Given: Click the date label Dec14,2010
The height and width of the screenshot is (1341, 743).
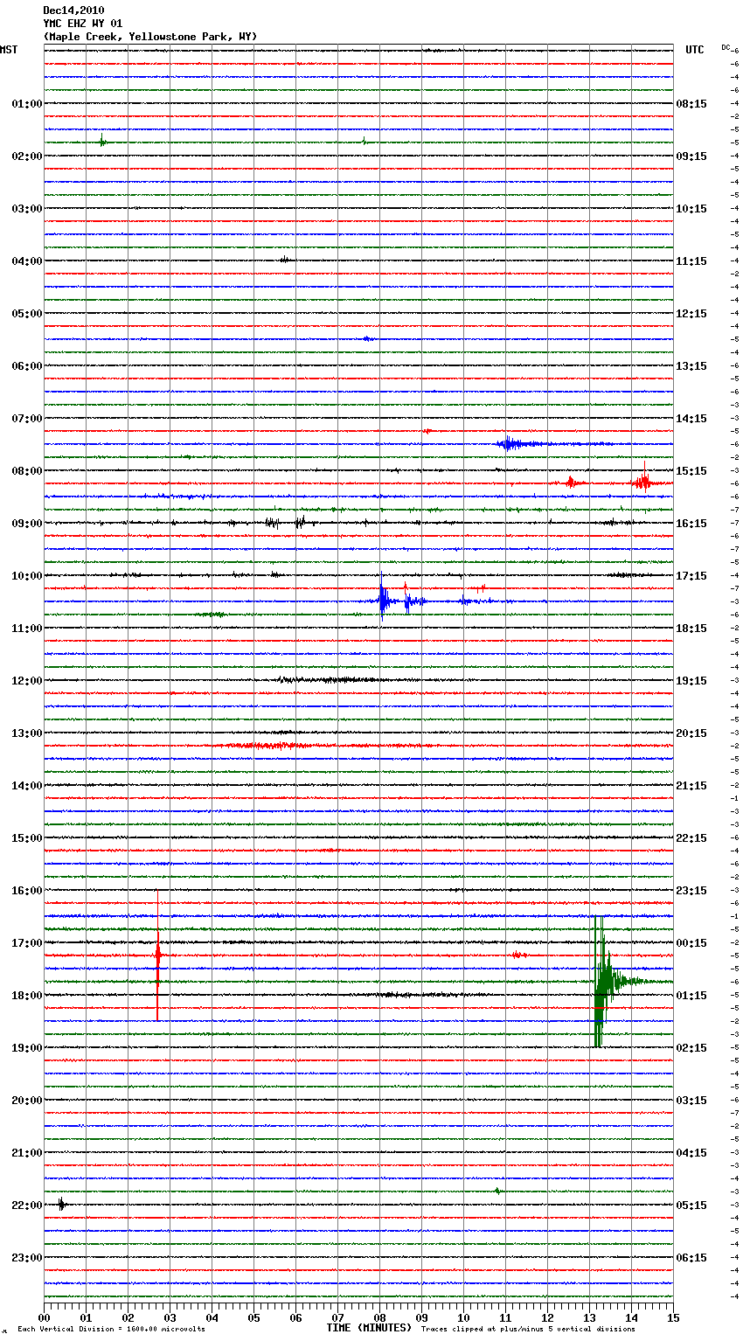Looking at the screenshot, I should pos(73,10).
